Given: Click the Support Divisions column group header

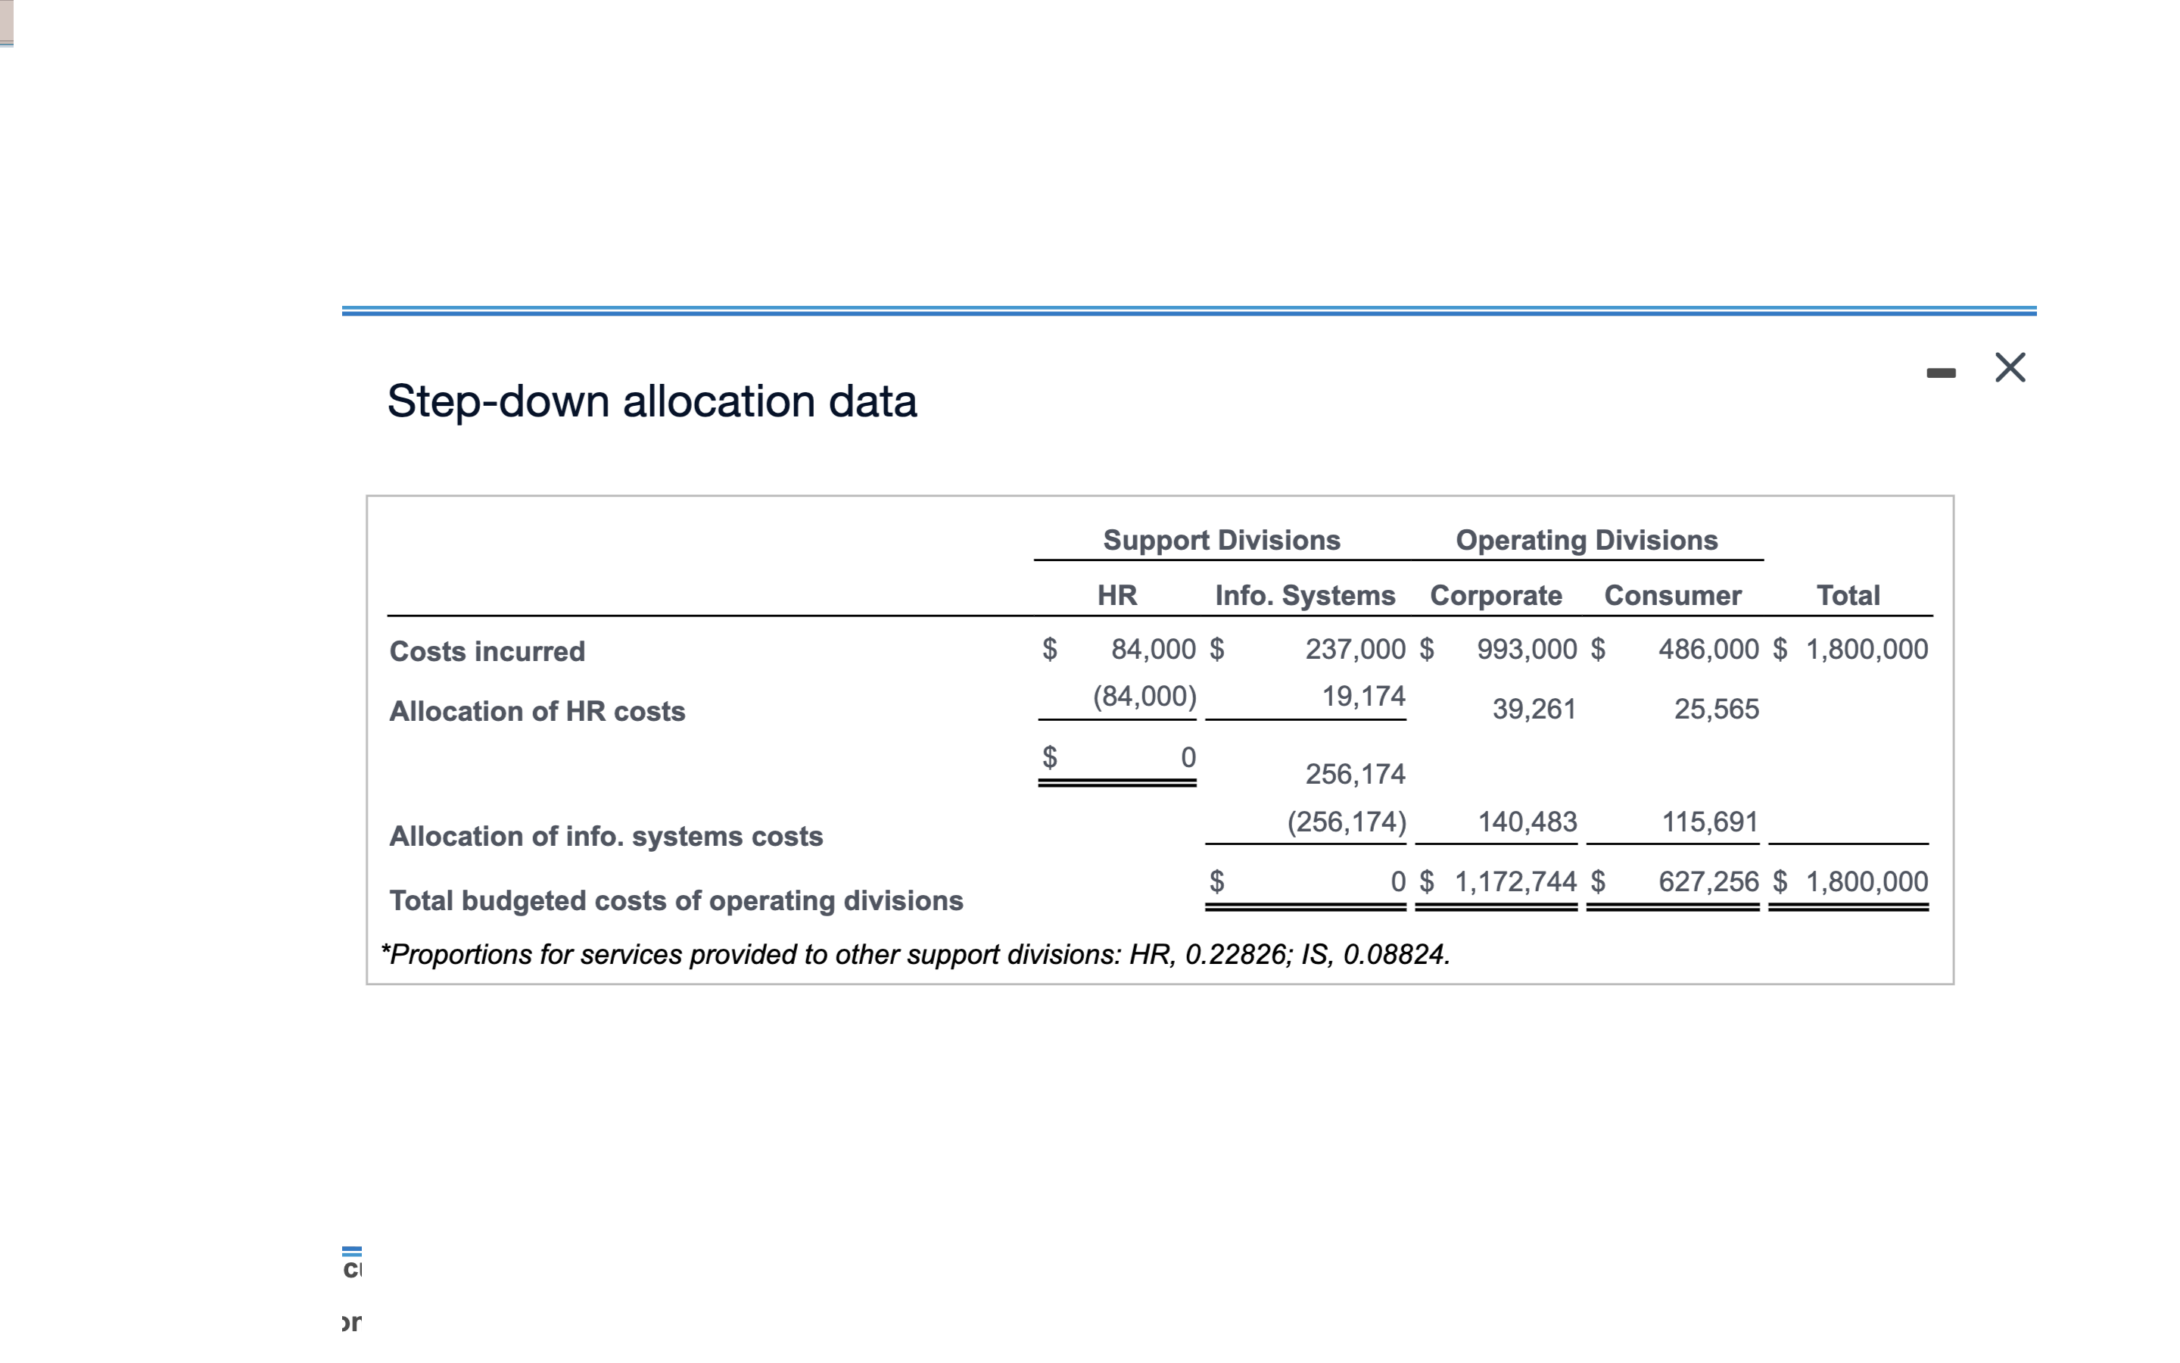Looking at the screenshot, I should 1222,539.
